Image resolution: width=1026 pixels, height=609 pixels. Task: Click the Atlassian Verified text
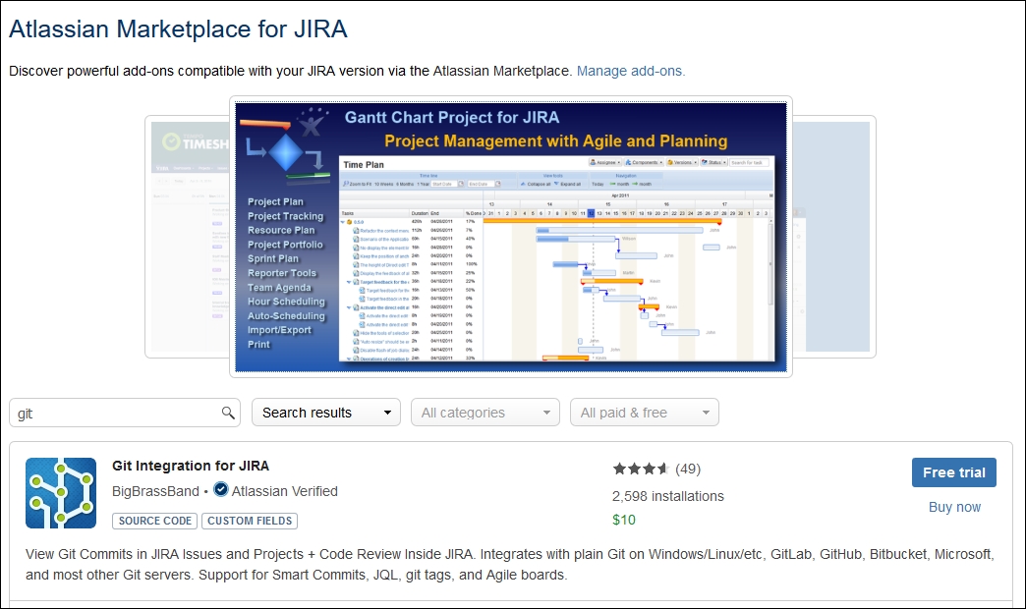coord(285,491)
